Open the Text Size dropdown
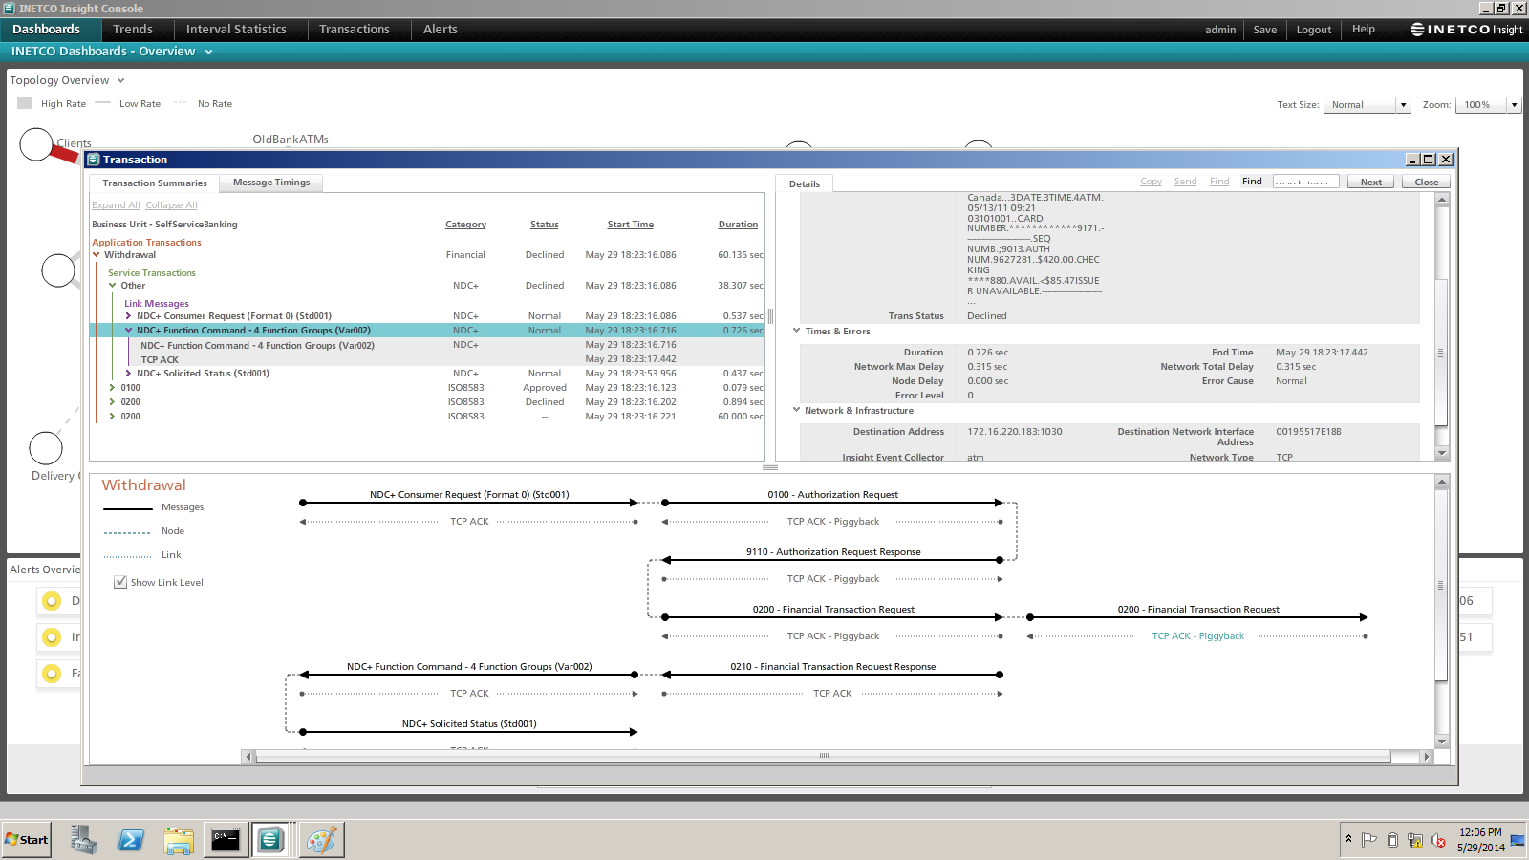 (x=1403, y=105)
